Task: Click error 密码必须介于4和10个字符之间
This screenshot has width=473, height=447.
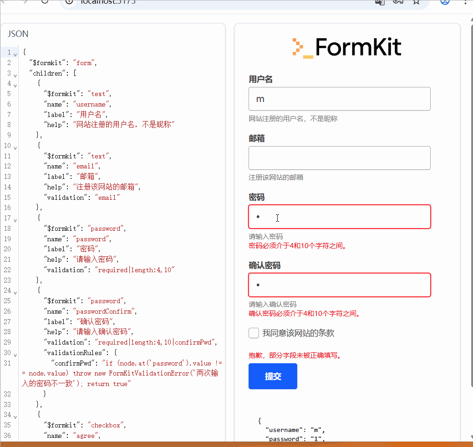Action: [x=297, y=245]
